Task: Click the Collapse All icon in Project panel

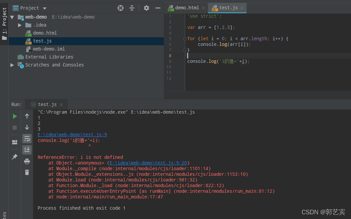Action: click(x=132, y=8)
